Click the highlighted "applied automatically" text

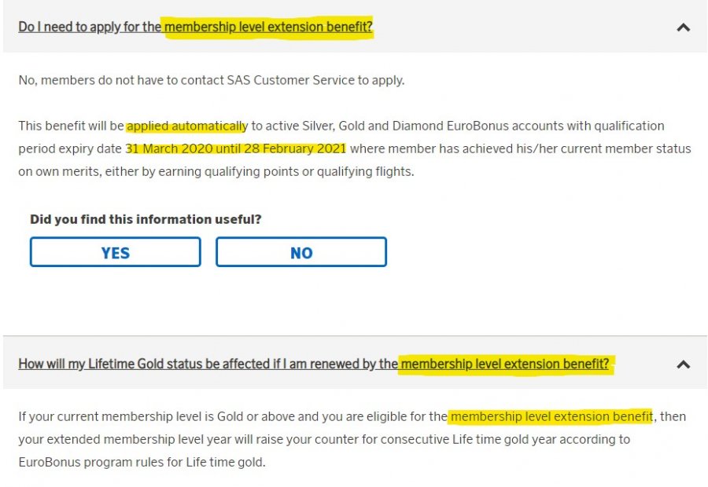(x=187, y=126)
